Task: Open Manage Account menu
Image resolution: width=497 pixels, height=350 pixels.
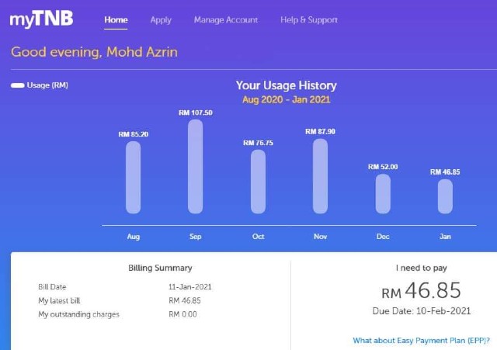Action: click(226, 20)
